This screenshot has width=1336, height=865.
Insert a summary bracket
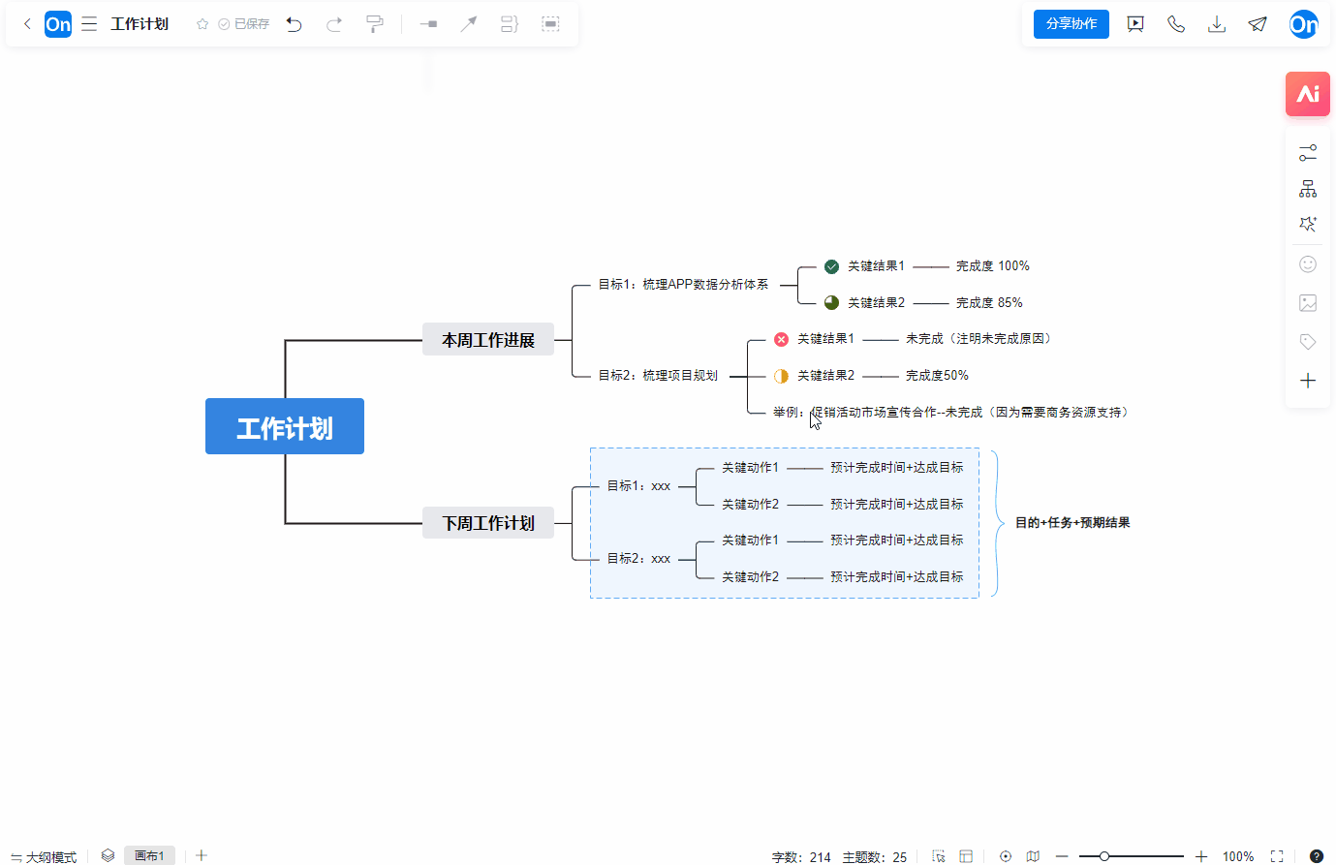pyautogui.click(x=510, y=24)
